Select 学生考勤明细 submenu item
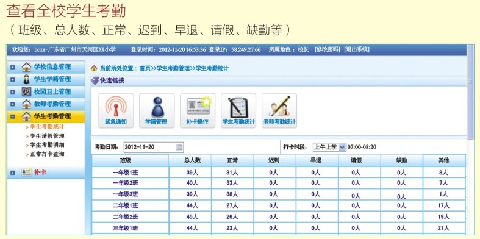 pos(47,145)
